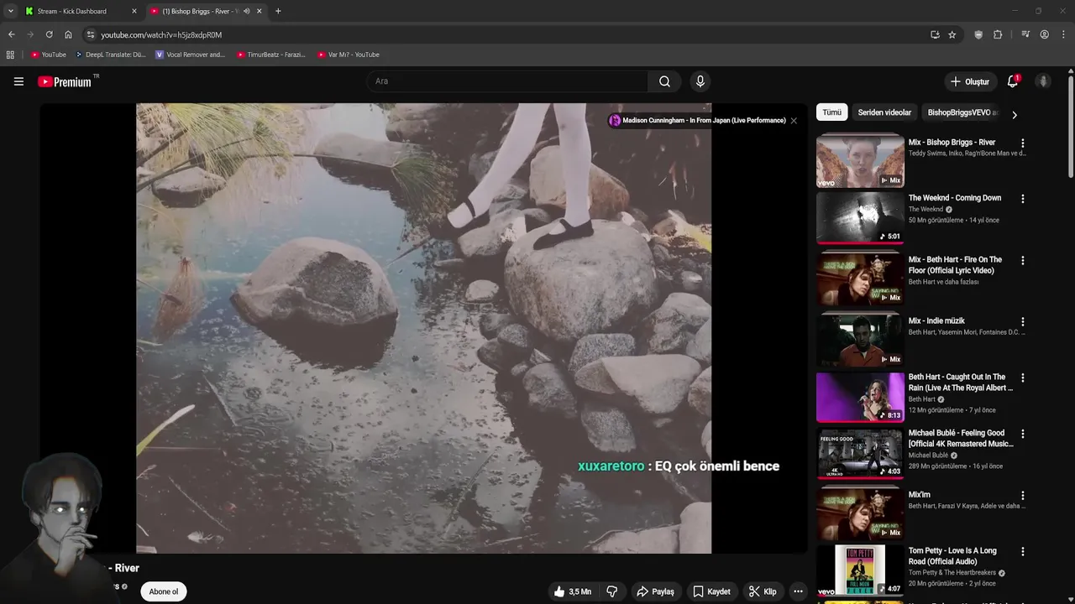This screenshot has height=604, width=1075.
Task: Click the page vertical scrollbar
Action: (x=1071, y=126)
